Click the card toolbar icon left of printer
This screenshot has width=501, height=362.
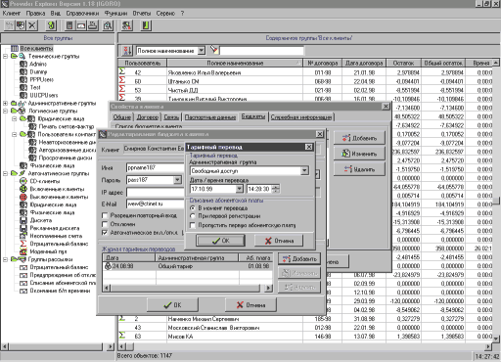(x=81, y=25)
